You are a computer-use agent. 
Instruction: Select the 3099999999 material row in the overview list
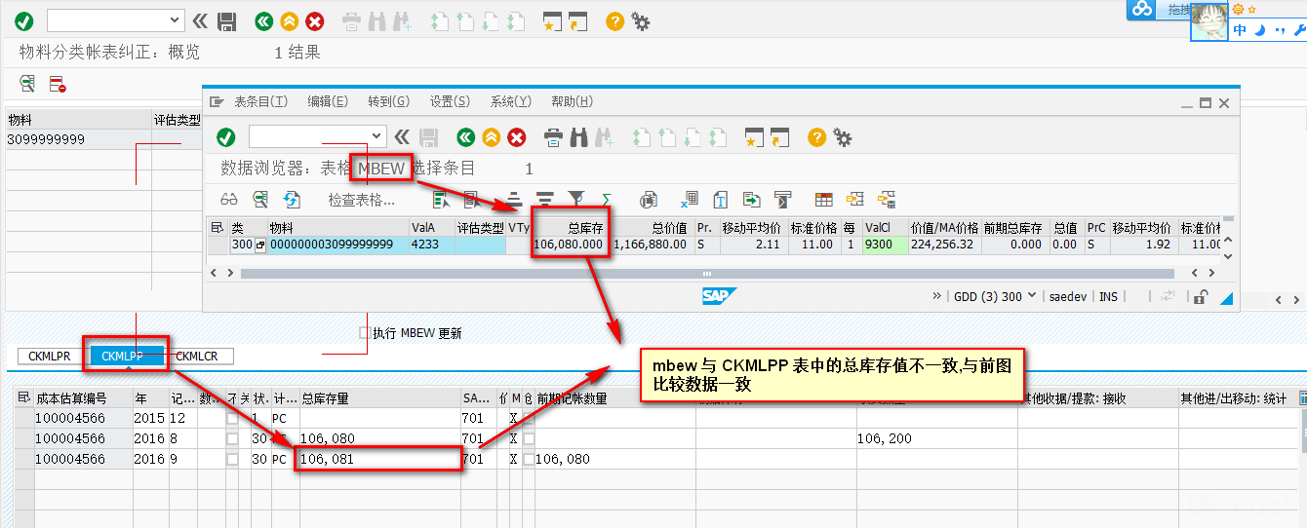coord(78,139)
